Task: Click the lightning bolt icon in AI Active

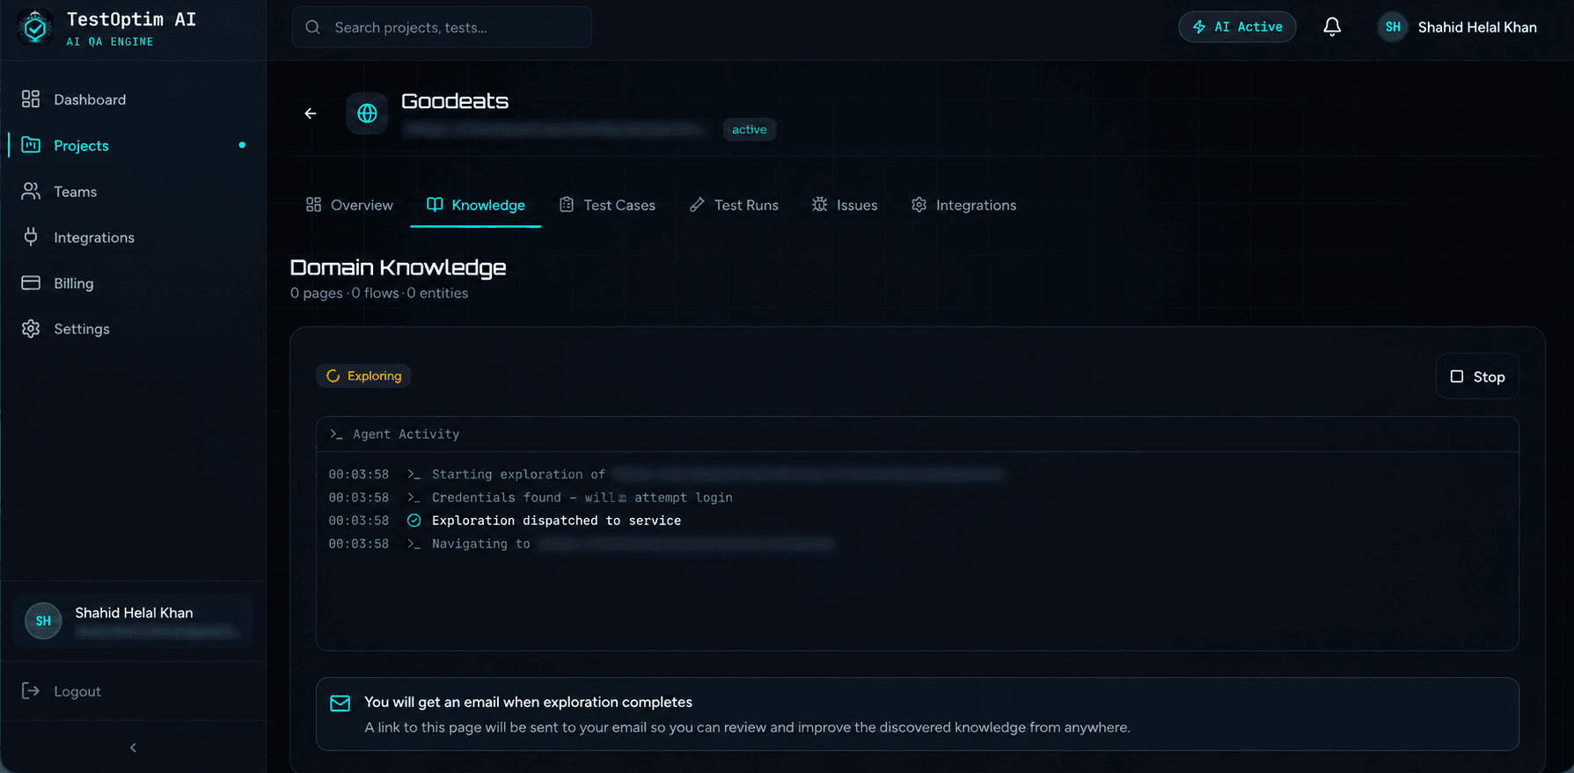Action: [x=1198, y=26]
